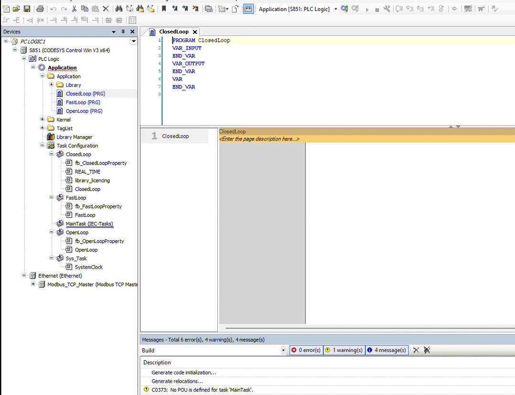Expand the Kernel folder

(42, 119)
